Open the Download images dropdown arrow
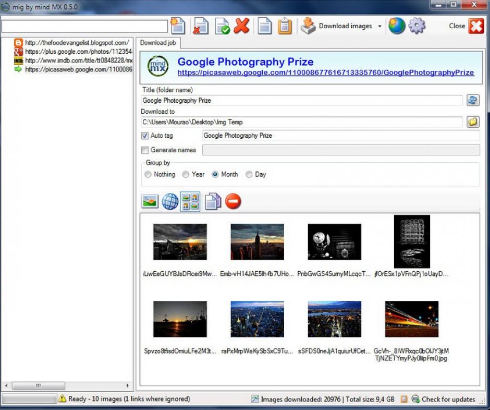The image size is (490, 410). tap(379, 26)
